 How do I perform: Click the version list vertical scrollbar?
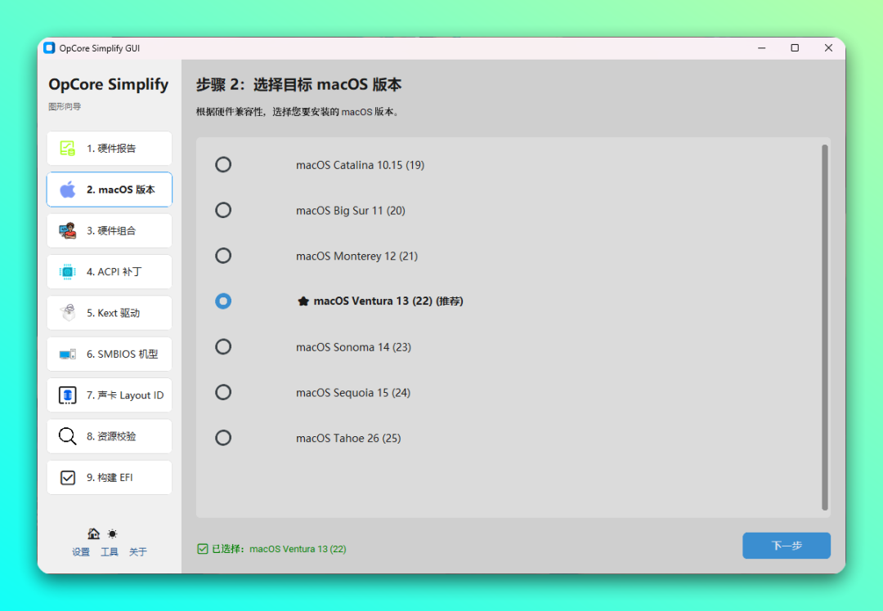(x=824, y=328)
